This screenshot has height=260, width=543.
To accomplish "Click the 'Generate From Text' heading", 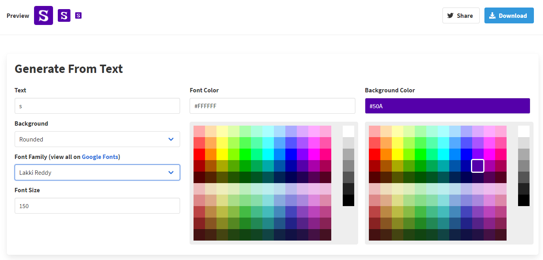I will (x=69, y=69).
